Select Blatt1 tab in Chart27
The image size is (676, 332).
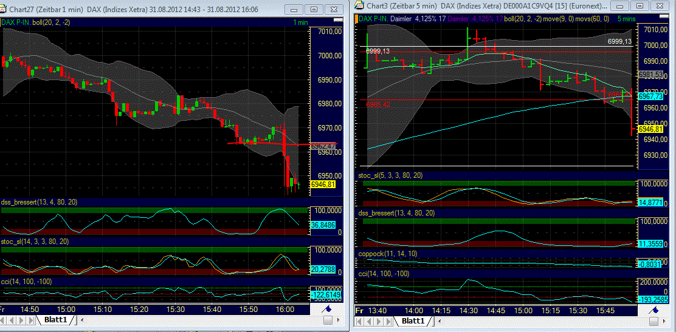[x=55, y=320]
